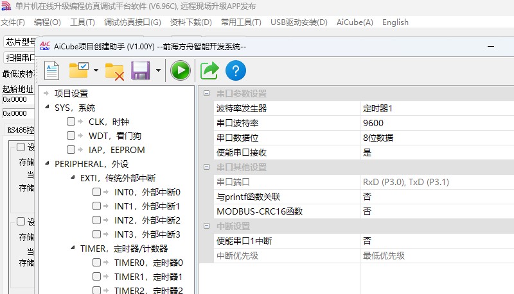Enable the CLK, 时钟 checkbox
This screenshot has height=294, width=514.
pyautogui.click(x=71, y=122)
